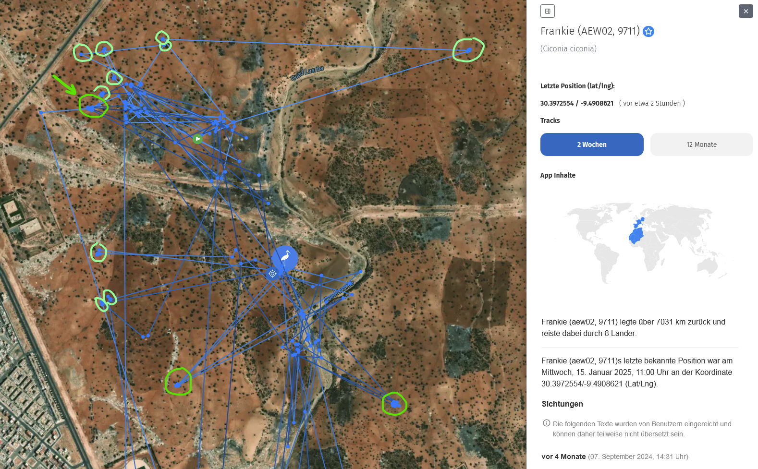This screenshot has width=758, height=469.
Task: Click the info icon by user-submitted notice
Action: [546, 423]
